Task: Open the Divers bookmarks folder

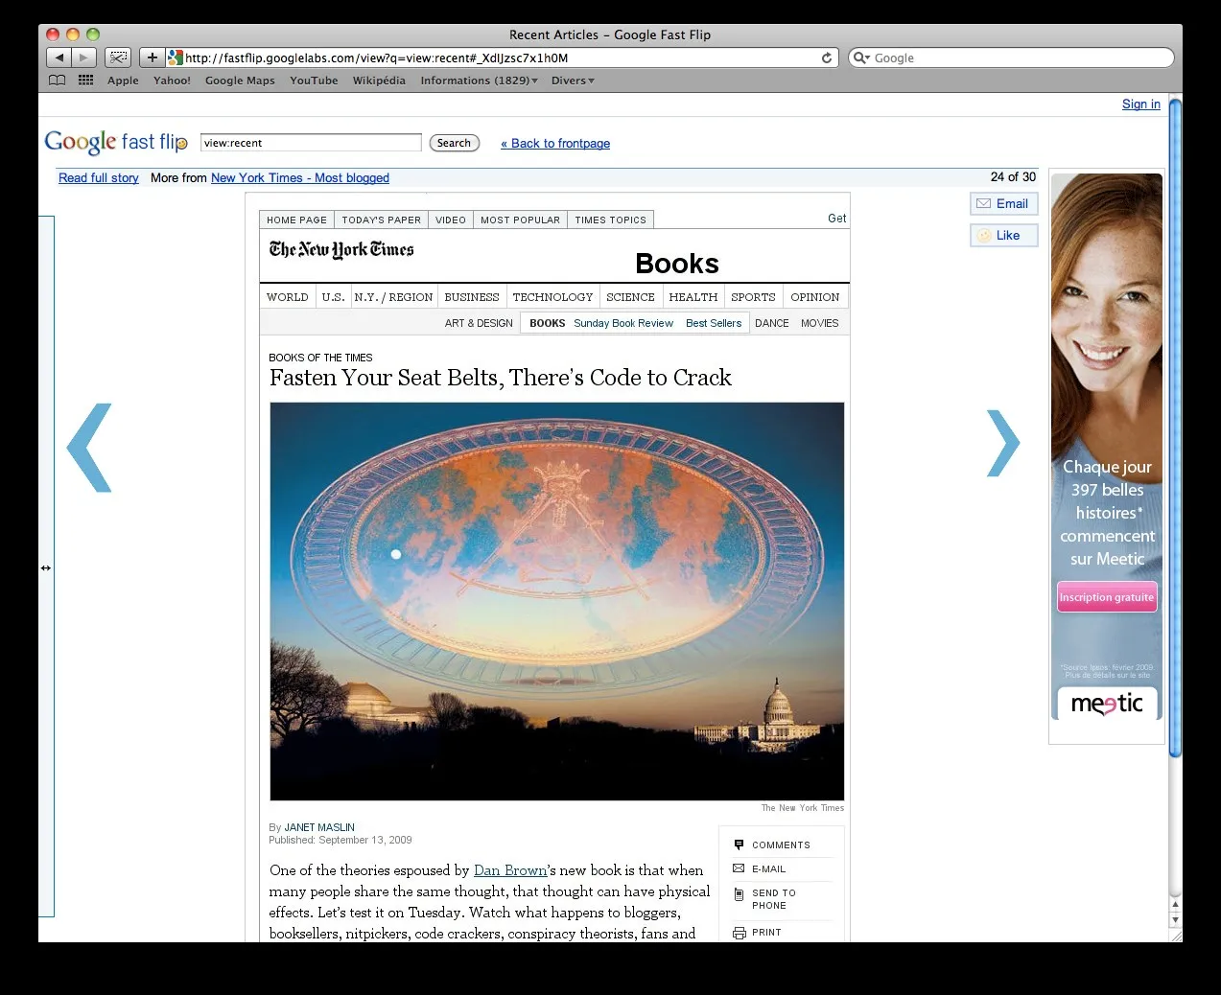Action: tap(573, 81)
